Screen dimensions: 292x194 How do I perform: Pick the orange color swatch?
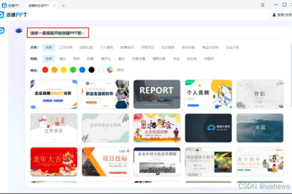55,70
